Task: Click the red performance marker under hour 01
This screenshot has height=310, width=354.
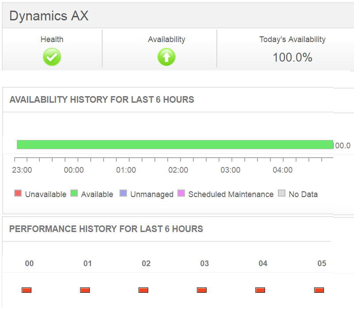Action: (85, 290)
